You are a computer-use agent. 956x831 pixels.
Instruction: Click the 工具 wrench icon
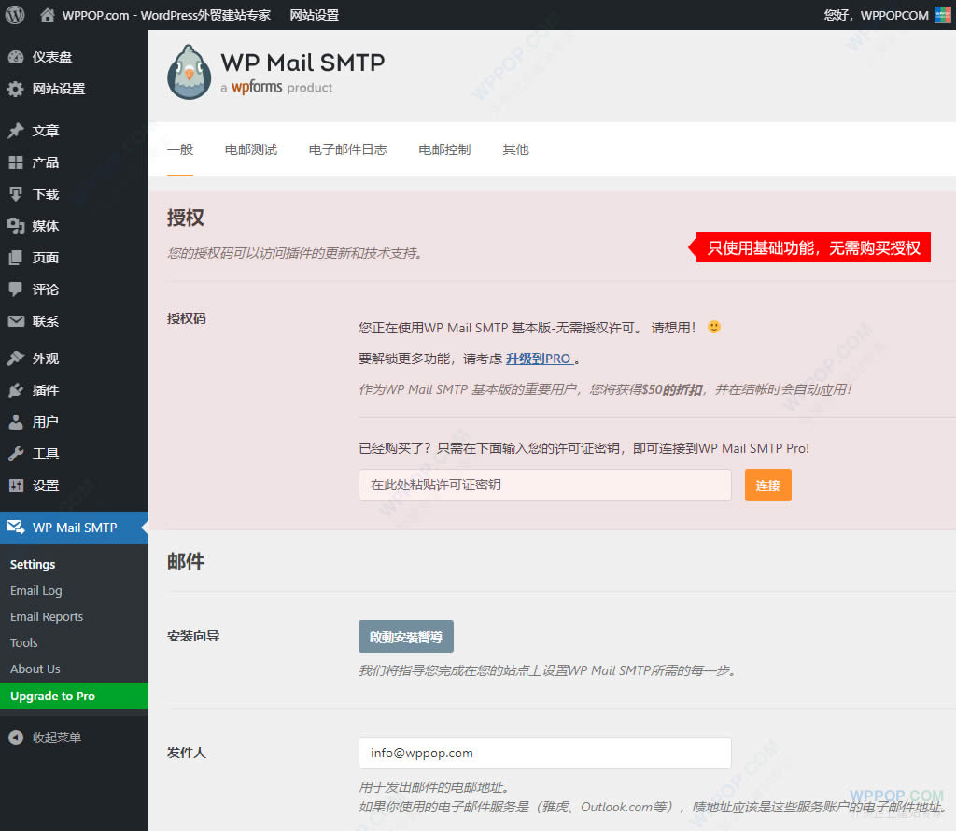point(16,454)
